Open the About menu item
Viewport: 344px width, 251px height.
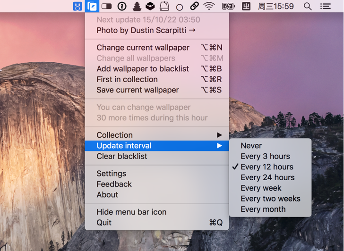point(157,194)
